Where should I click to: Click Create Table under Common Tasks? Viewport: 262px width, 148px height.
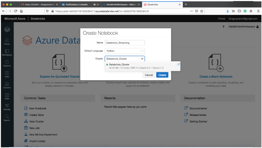[x=36, y=115]
